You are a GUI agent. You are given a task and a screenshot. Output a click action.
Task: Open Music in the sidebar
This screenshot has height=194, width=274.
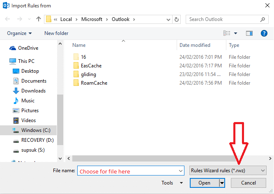pyautogui.click(x=28, y=101)
